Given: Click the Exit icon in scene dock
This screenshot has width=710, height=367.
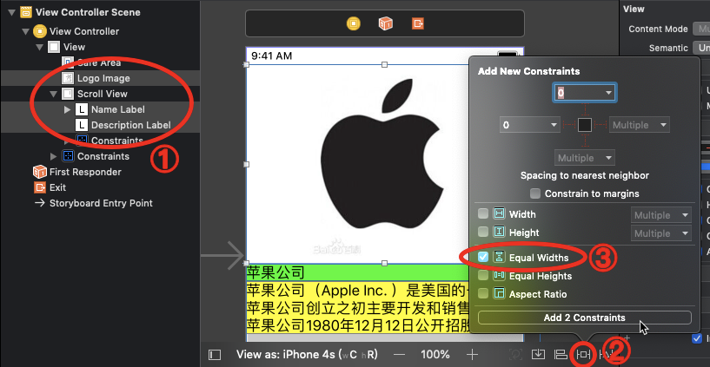Looking at the screenshot, I should pos(417,23).
